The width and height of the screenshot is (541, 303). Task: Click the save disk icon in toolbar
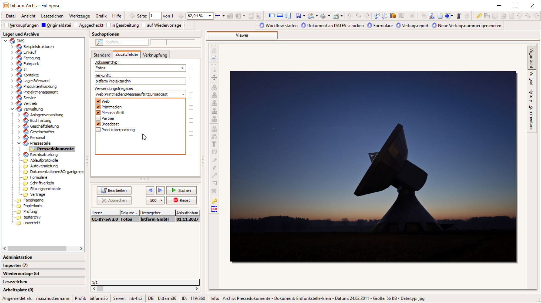298,16
